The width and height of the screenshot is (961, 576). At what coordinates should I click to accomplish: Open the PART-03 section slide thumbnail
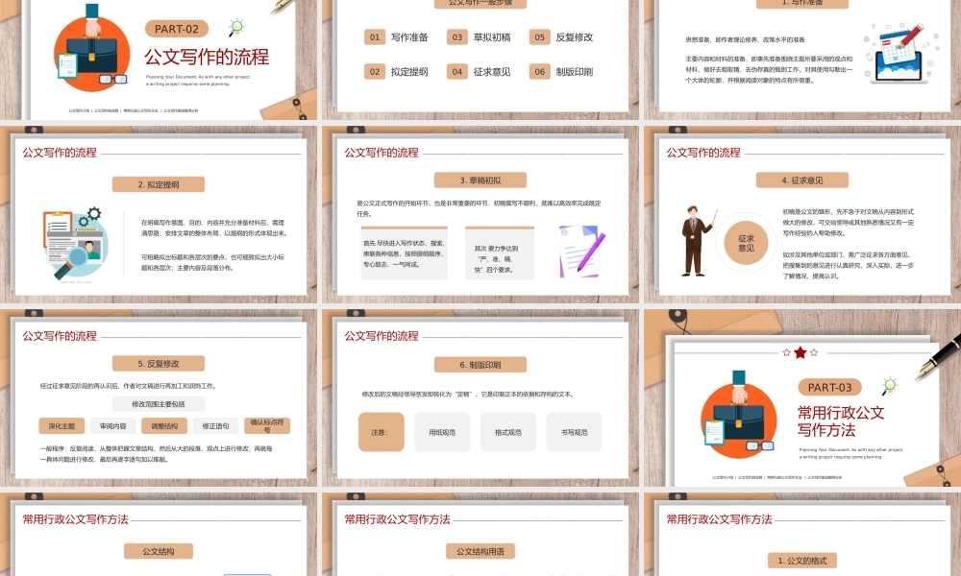coord(802,397)
